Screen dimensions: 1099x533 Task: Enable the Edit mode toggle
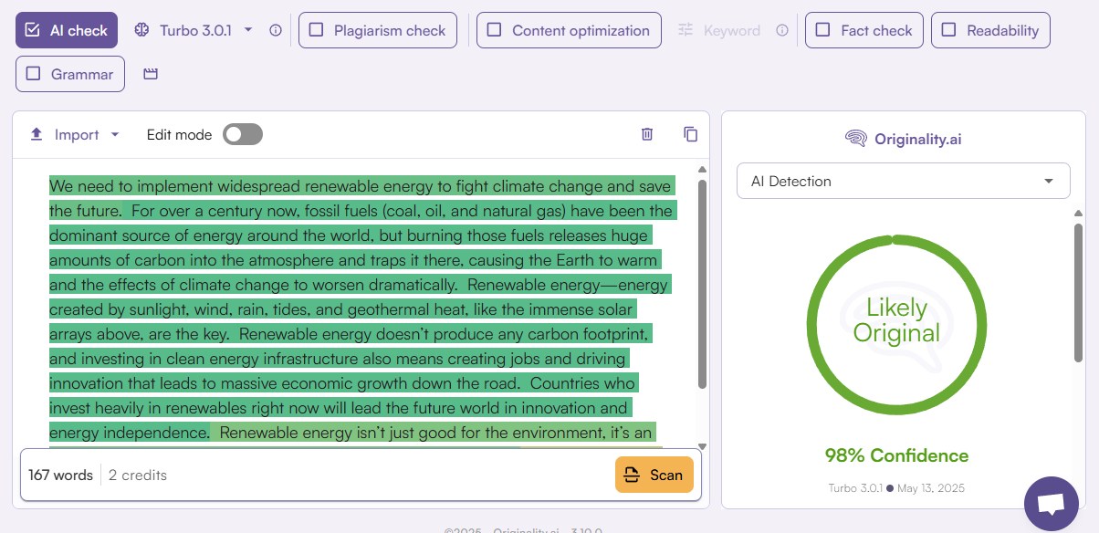tap(242, 133)
